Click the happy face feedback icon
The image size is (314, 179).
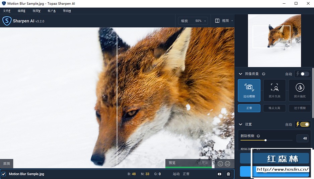click(x=220, y=163)
